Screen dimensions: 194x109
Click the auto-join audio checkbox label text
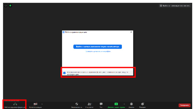tap(98, 73)
